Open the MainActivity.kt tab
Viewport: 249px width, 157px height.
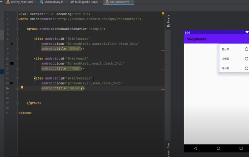pos(52,2)
